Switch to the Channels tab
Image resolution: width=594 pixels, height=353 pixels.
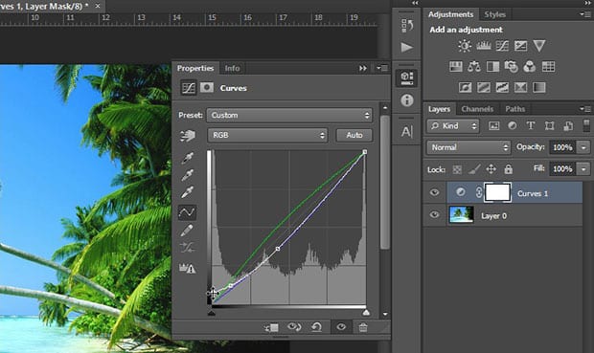477,109
